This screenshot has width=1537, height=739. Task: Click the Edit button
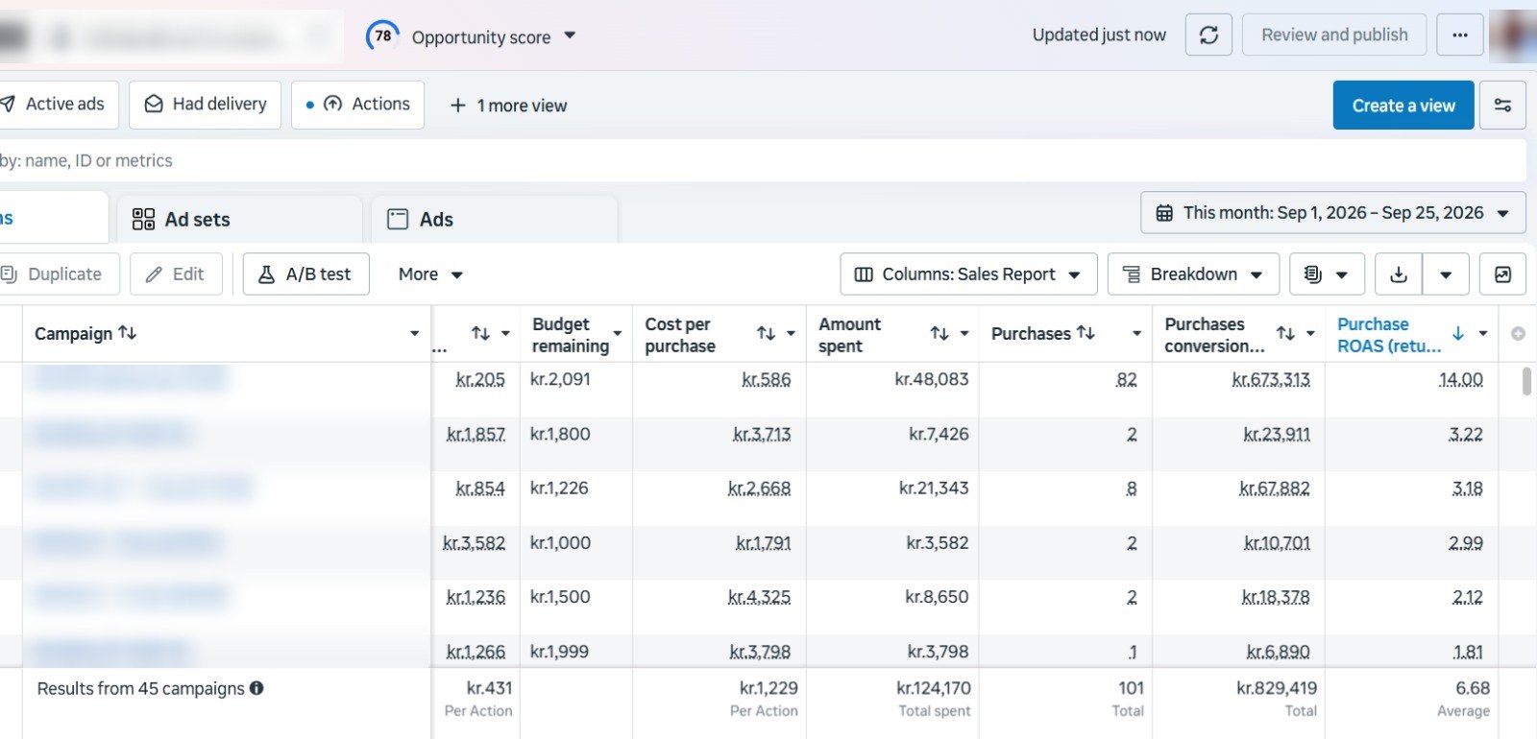pos(176,274)
